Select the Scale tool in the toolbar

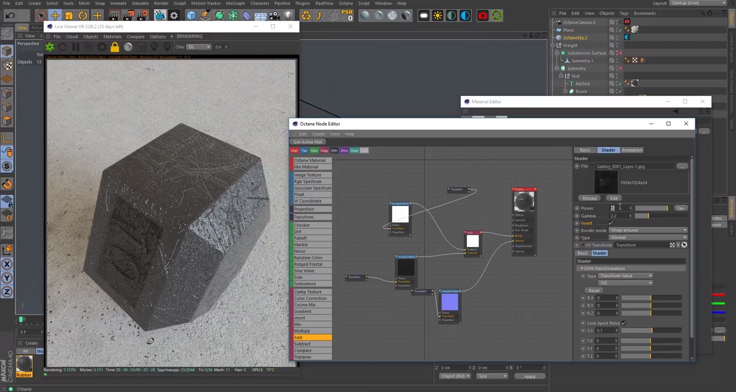[68, 16]
